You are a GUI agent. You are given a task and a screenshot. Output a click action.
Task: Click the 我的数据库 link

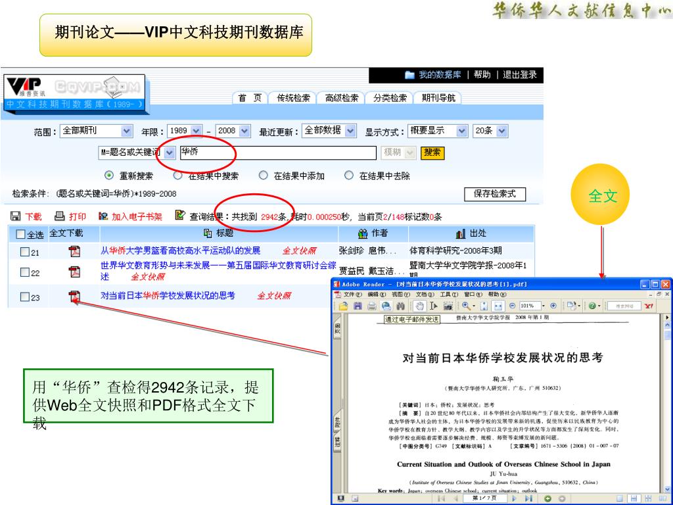(x=440, y=75)
